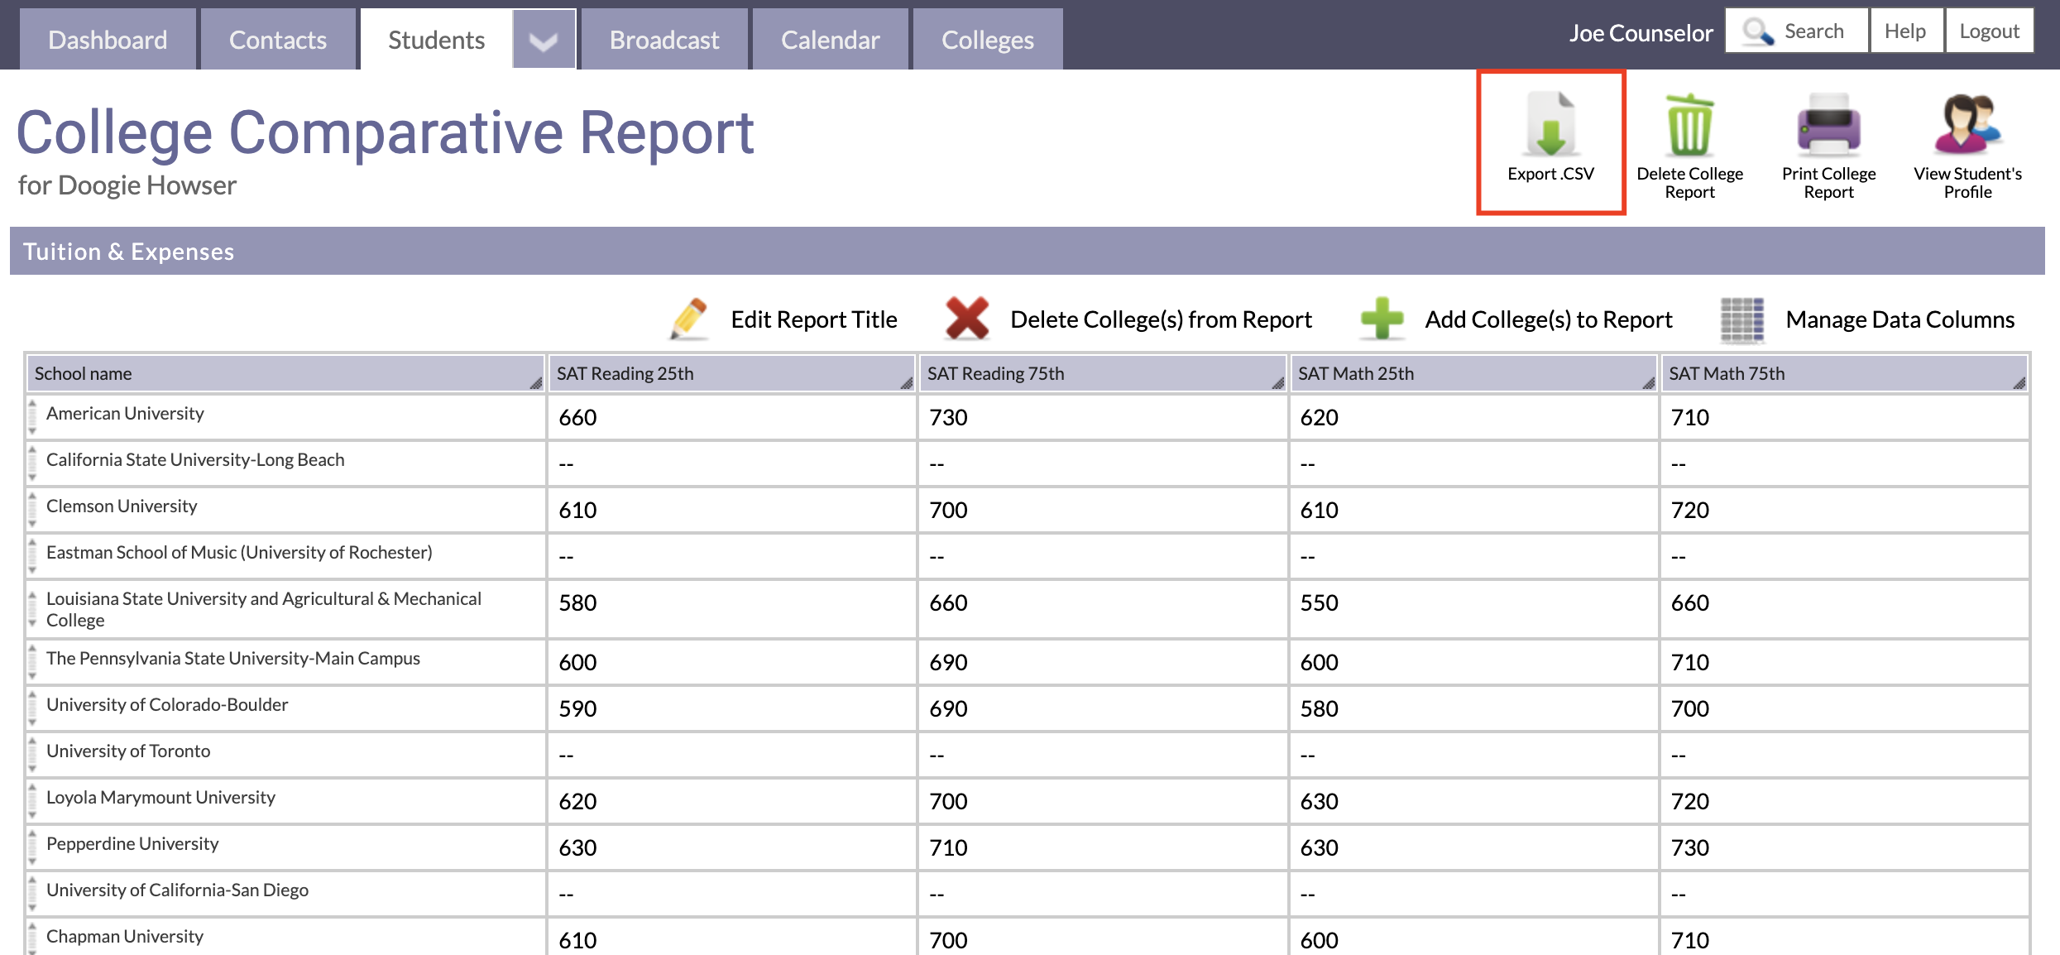
Task: Click the reorder handle for Eastman School of Music
Action: 32,556
